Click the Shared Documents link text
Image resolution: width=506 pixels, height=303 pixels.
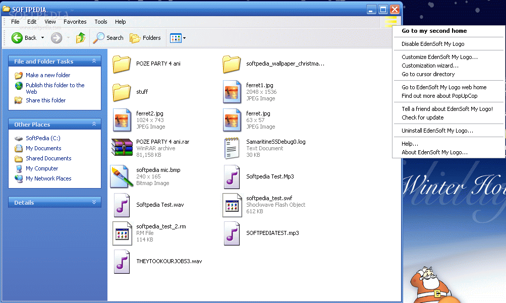(48, 158)
